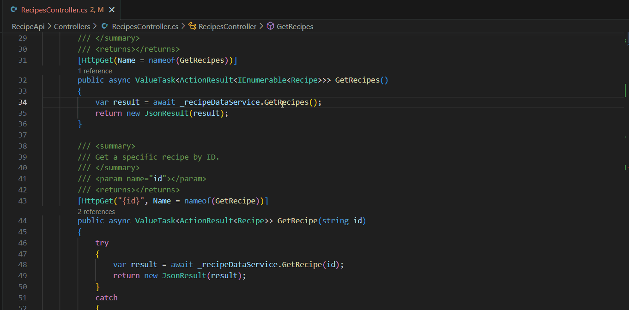Click the chevron after the RecipesController class breadcrumb
Screen dimensions: 629x310
261,26
